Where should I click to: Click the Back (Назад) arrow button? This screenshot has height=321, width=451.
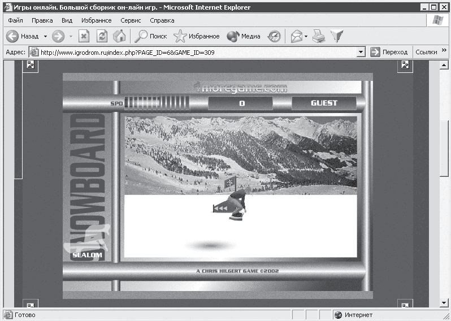[x=14, y=36]
